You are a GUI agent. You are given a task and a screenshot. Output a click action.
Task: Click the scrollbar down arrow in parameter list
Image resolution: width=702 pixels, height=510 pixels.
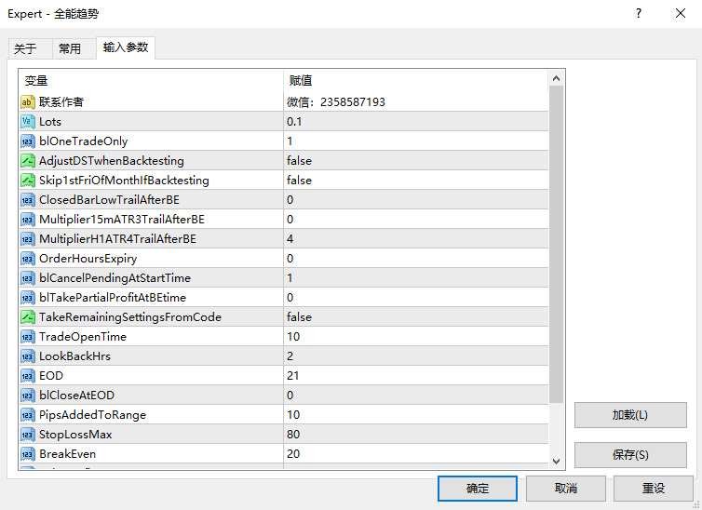point(557,460)
